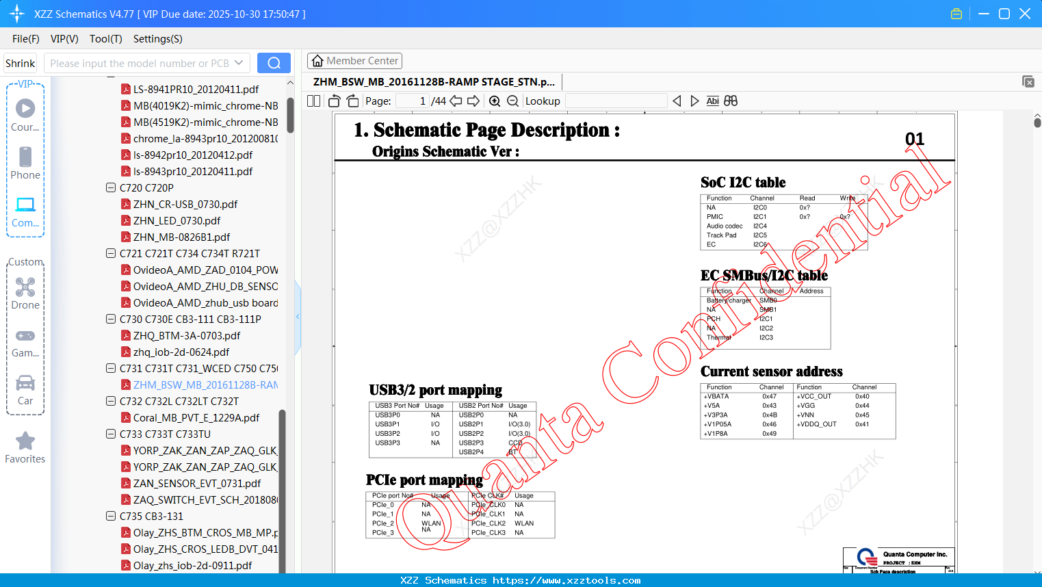The width and height of the screenshot is (1042, 587).
Task: Find next lookup match
Action: pos(694,101)
